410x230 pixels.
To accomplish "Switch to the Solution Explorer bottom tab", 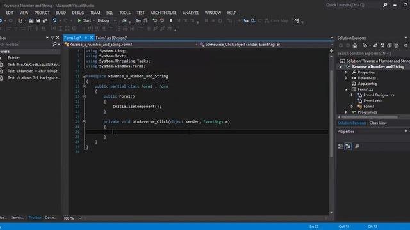I will [352, 123].
